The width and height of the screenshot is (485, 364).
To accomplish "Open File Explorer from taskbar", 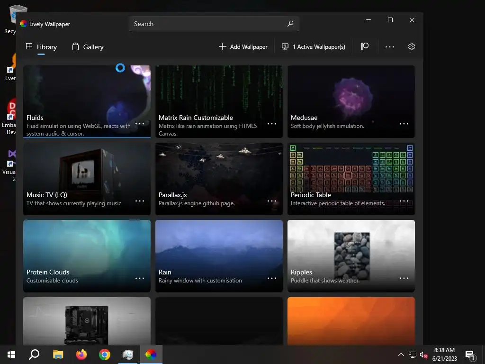I will tap(58, 355).
